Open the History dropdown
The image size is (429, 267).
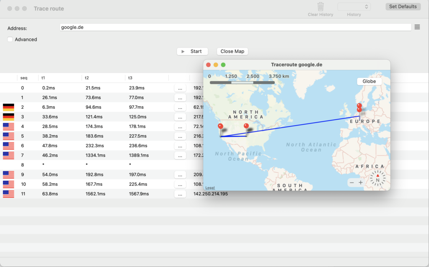point(354,7)
